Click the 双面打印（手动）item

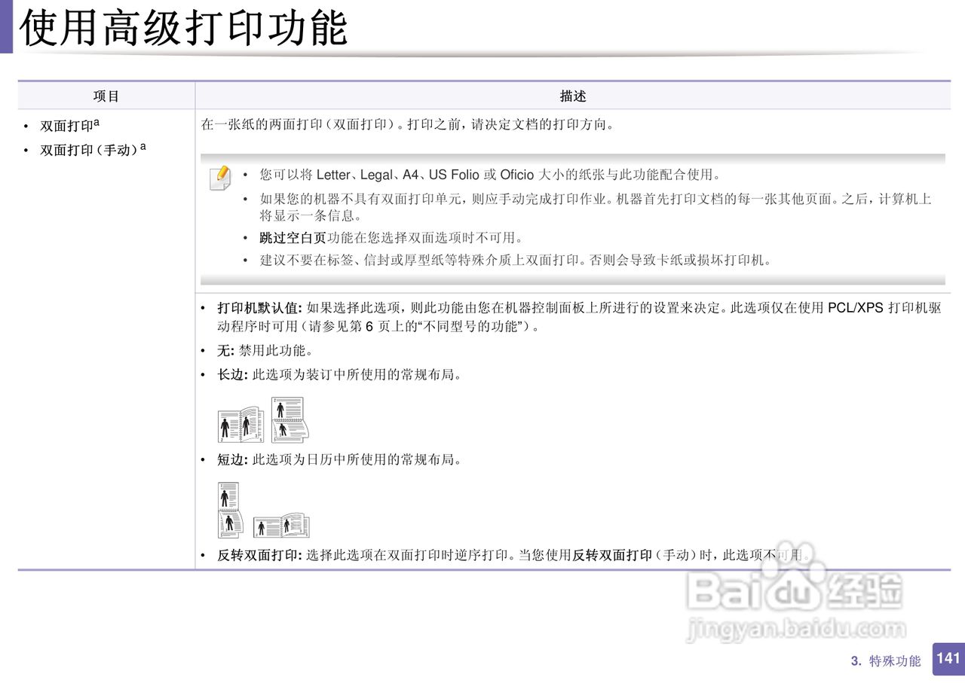tap(93, 150)
